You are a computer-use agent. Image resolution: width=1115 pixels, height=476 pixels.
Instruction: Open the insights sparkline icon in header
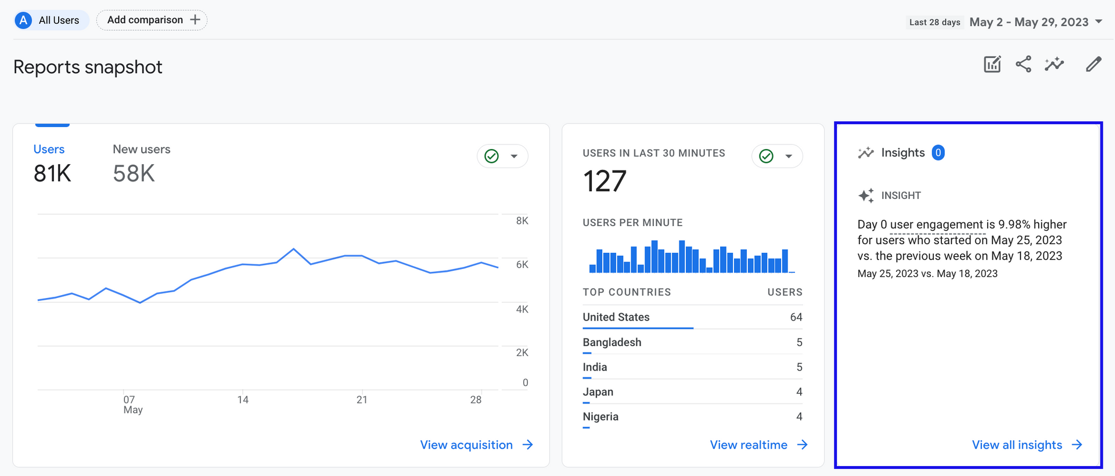pyautogui.click(x=1054, y=64)
